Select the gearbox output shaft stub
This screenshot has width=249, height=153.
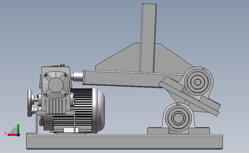tap(77, 77)
